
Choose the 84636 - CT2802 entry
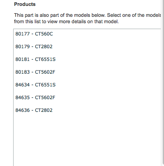click(34, 110)
